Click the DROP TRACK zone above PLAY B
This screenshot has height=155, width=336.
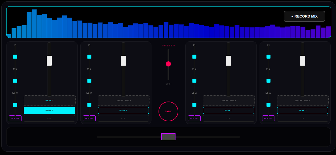(124, 101)
